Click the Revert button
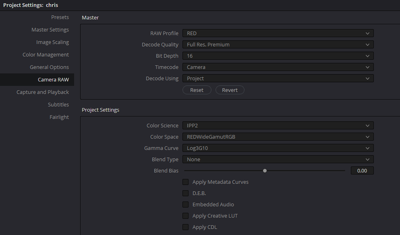The image size is (400, 235). click(x=230, y=90)
